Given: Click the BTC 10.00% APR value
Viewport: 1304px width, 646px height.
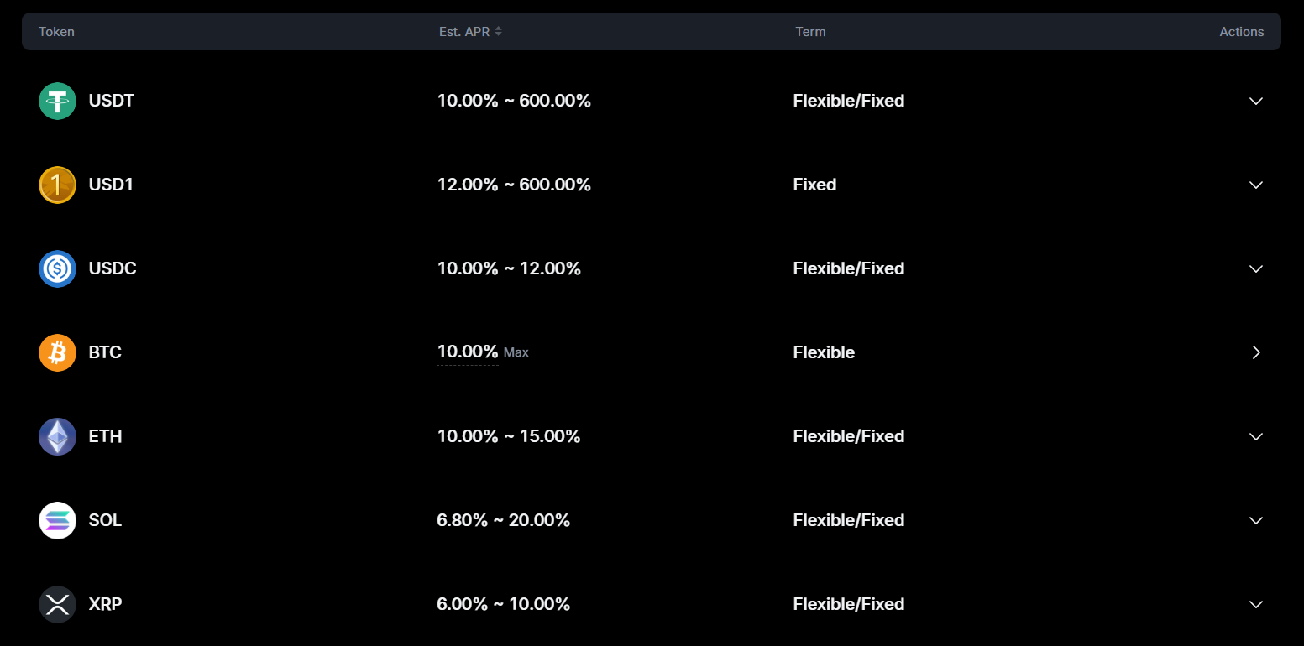Looking at the screenshot, I should point(468,352).
